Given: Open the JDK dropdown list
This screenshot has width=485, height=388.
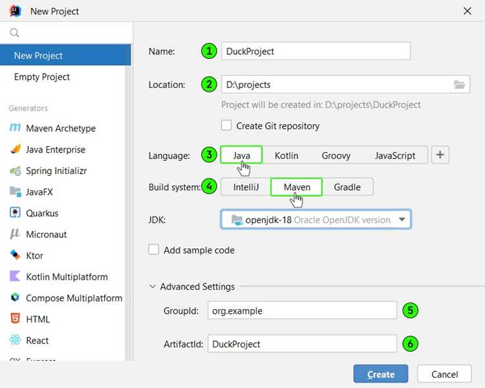Looking at the screenshot, I should coord(316,220).
